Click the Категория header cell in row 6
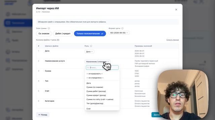The image size is (215, 120). click(x=49, y=101)
